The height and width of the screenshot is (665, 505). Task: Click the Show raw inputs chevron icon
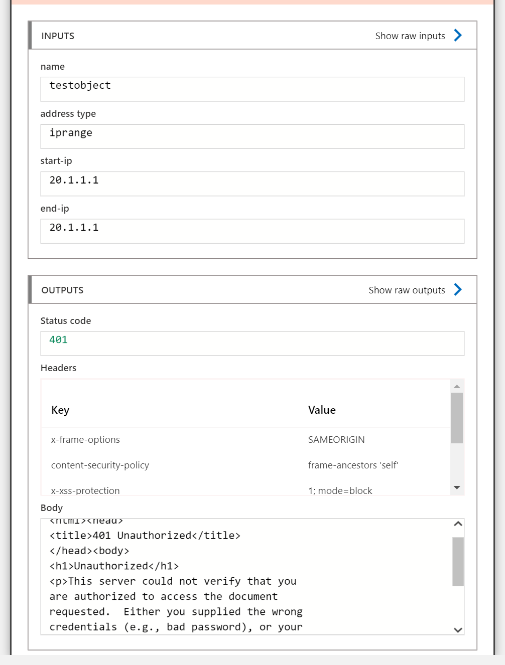(457, 35)
